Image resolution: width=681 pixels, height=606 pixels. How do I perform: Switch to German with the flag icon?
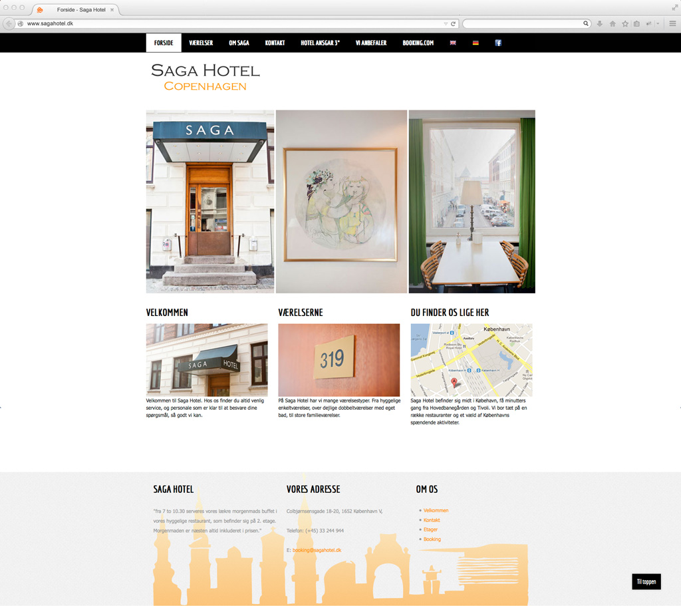pyautogui.click(x=476, y=43)
